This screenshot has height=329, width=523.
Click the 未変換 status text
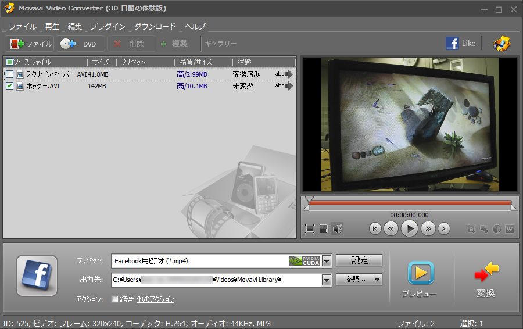click(x=243, y=86)
